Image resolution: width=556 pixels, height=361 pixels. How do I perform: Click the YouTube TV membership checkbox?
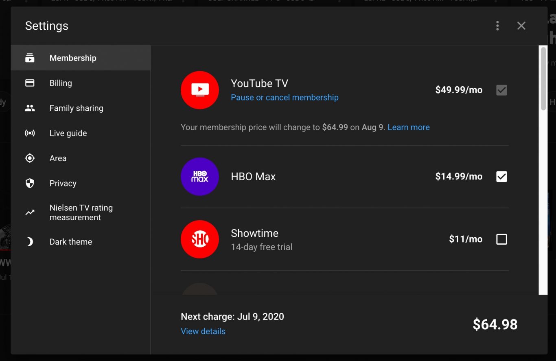point(501,90)
